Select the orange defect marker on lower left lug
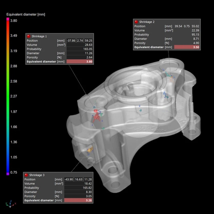This screenshot has width=214, height=214. point(89,150)
